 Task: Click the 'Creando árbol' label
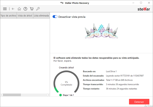pyautogui.click(x=66, y=67)
